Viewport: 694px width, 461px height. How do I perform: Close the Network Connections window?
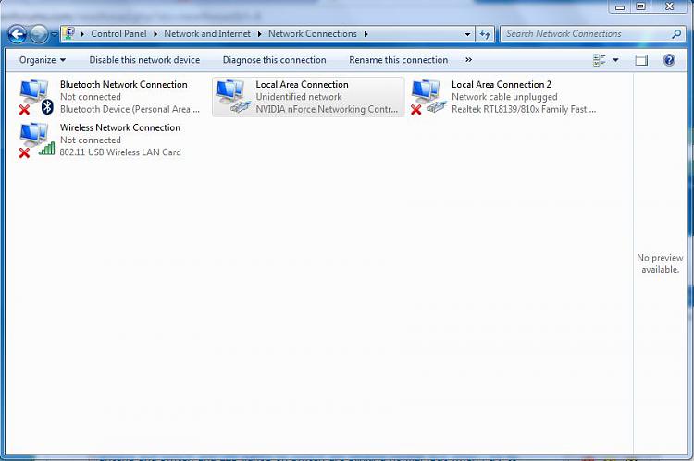click(x=669, y=6)
